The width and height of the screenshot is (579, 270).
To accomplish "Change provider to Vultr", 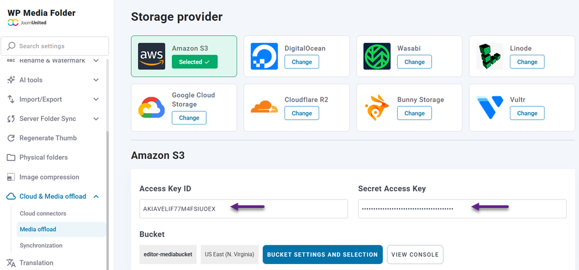I will coord(527,113).
